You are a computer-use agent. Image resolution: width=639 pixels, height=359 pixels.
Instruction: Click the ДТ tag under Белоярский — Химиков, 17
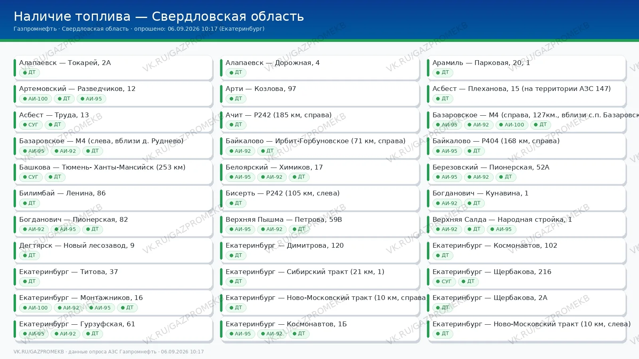(x=299, y=177)
